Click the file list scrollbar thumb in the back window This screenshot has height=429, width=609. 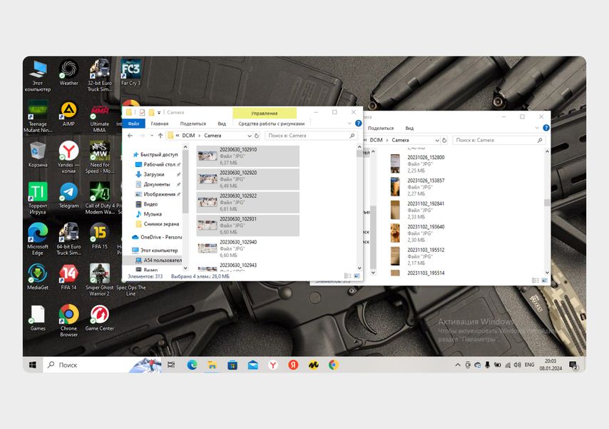[547, 202]
